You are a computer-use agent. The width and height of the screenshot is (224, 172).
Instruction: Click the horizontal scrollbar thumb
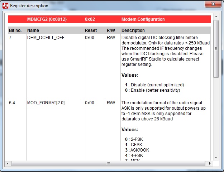(108, 163)
